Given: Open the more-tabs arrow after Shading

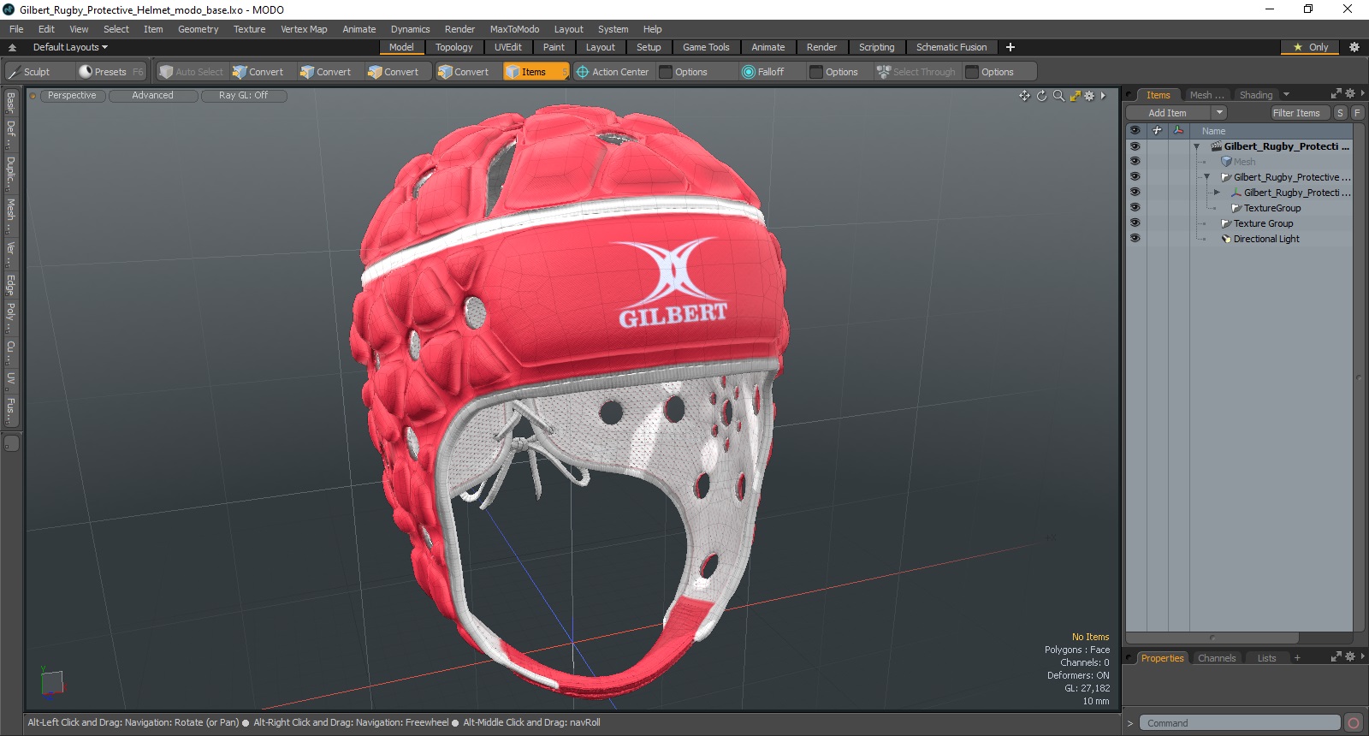Looking at the screenshot, I should pos(1286,94).
